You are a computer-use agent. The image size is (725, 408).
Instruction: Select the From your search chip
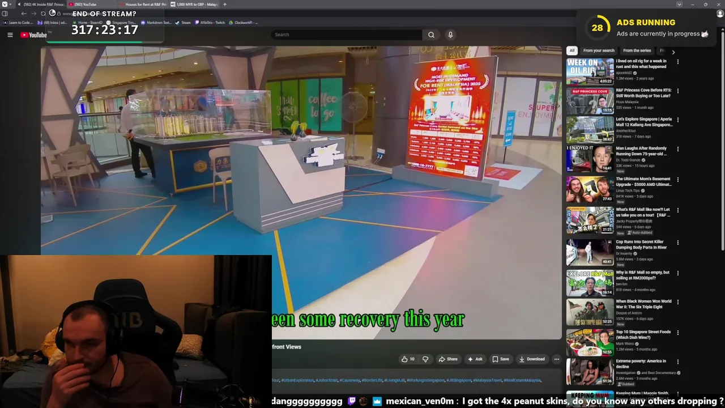pyautogui.click(x=599, y=50)
